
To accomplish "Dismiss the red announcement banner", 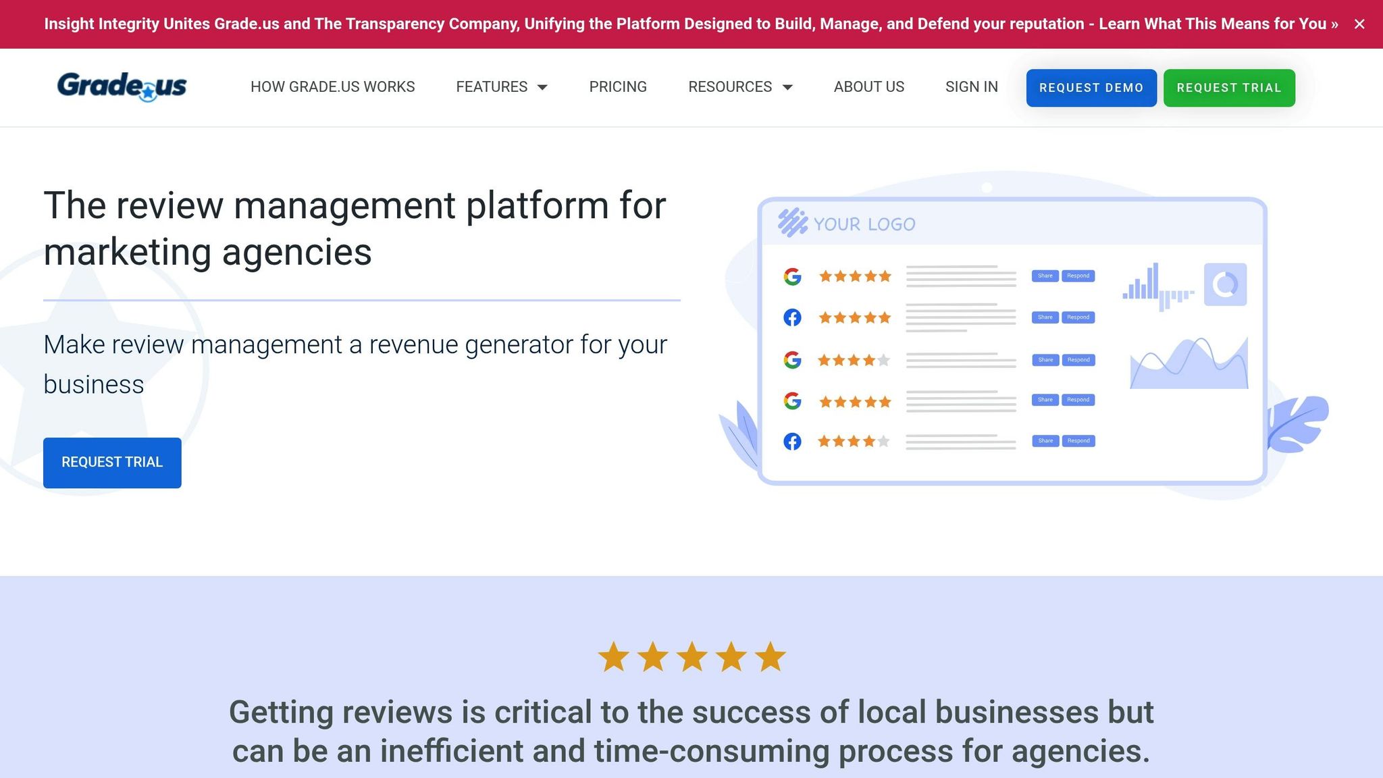I will (x=1359, y=24).
